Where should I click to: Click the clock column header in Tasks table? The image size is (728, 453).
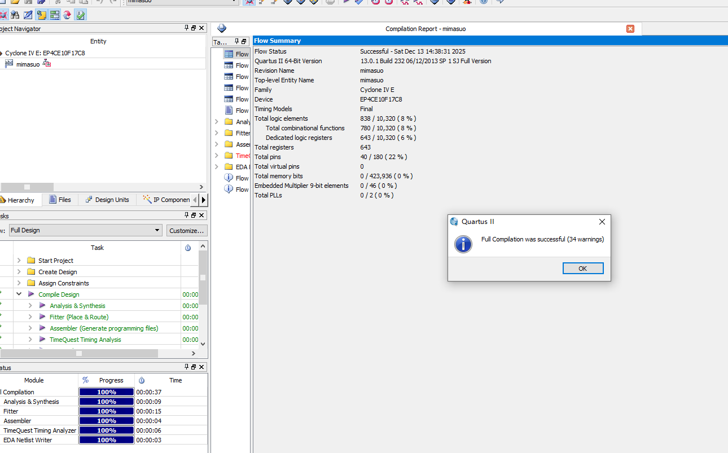pyautogui.click(x=188, y=248)
